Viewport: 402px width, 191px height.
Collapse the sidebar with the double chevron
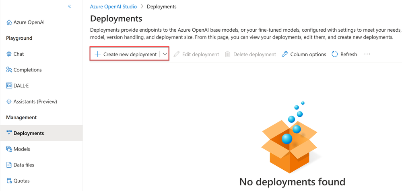69,6
